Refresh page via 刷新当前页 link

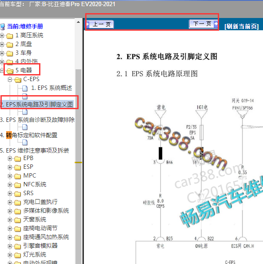tap(241, 26)
